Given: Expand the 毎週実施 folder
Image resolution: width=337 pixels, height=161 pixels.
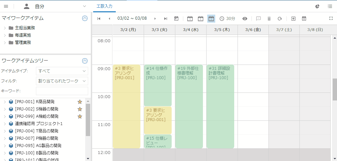Looking at the screenshot, I should tap(5, 35).
